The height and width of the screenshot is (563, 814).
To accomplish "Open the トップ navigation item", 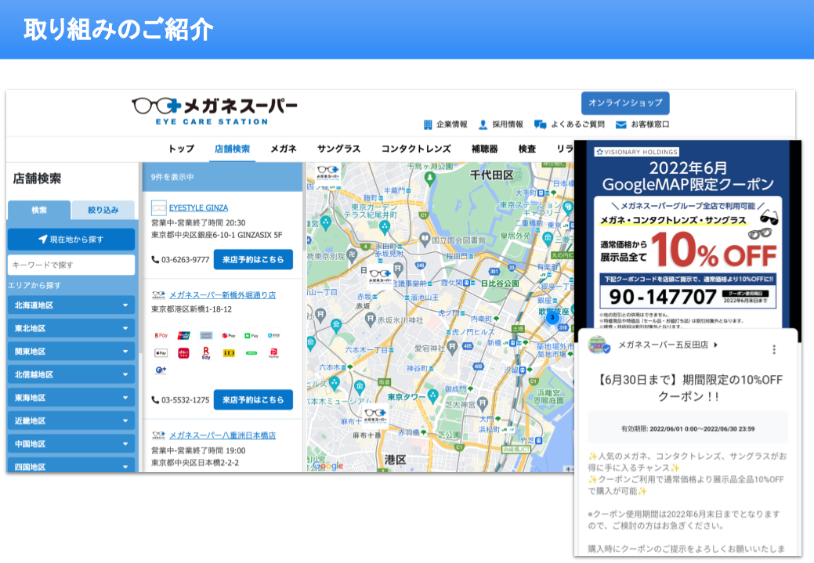I will point(181,149).
